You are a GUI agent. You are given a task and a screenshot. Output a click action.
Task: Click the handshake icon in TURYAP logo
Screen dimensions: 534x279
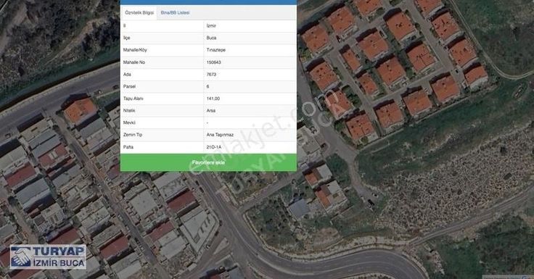[21, 257]
